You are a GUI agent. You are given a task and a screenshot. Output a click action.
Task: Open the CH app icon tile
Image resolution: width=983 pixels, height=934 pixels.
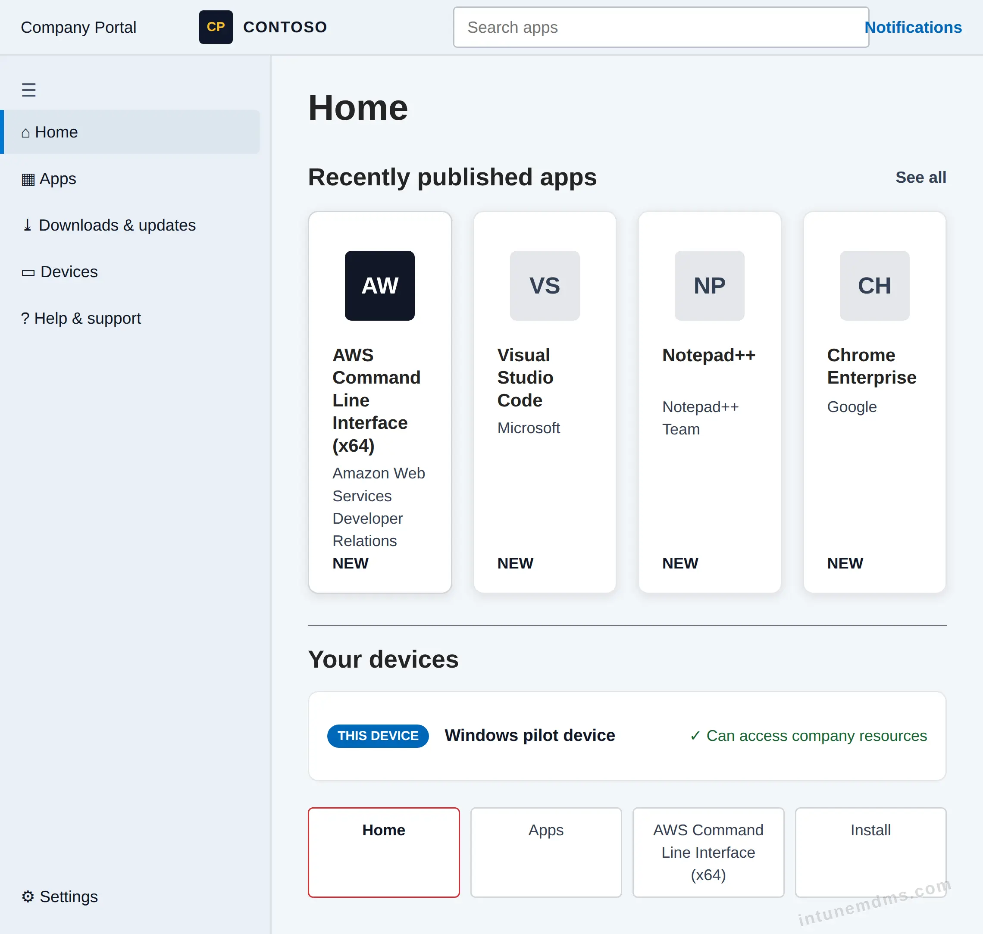[874, 286]
